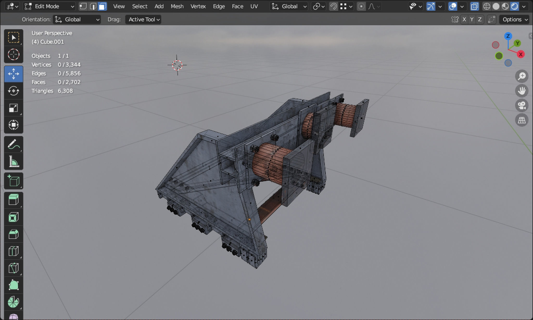Click the Z axis on gizmo
The height and width of the screenshot is (320, 533).
[x=508, y=36]
